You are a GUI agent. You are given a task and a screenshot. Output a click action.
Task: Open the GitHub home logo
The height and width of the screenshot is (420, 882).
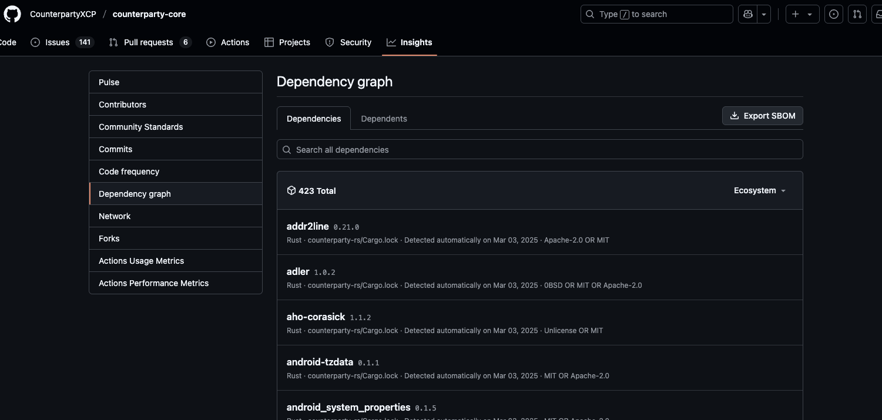(12, 14)
